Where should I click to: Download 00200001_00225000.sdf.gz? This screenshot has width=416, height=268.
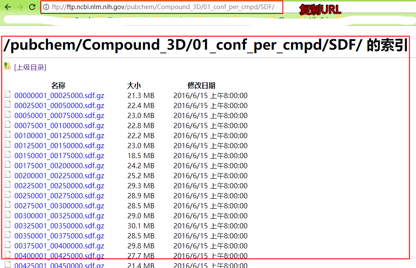point(59,176)
